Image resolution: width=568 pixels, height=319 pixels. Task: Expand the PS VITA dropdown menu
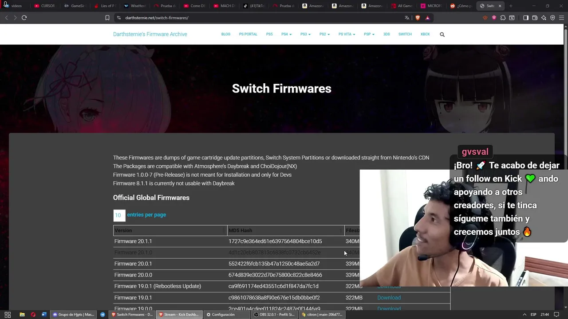tap(347, 34)
